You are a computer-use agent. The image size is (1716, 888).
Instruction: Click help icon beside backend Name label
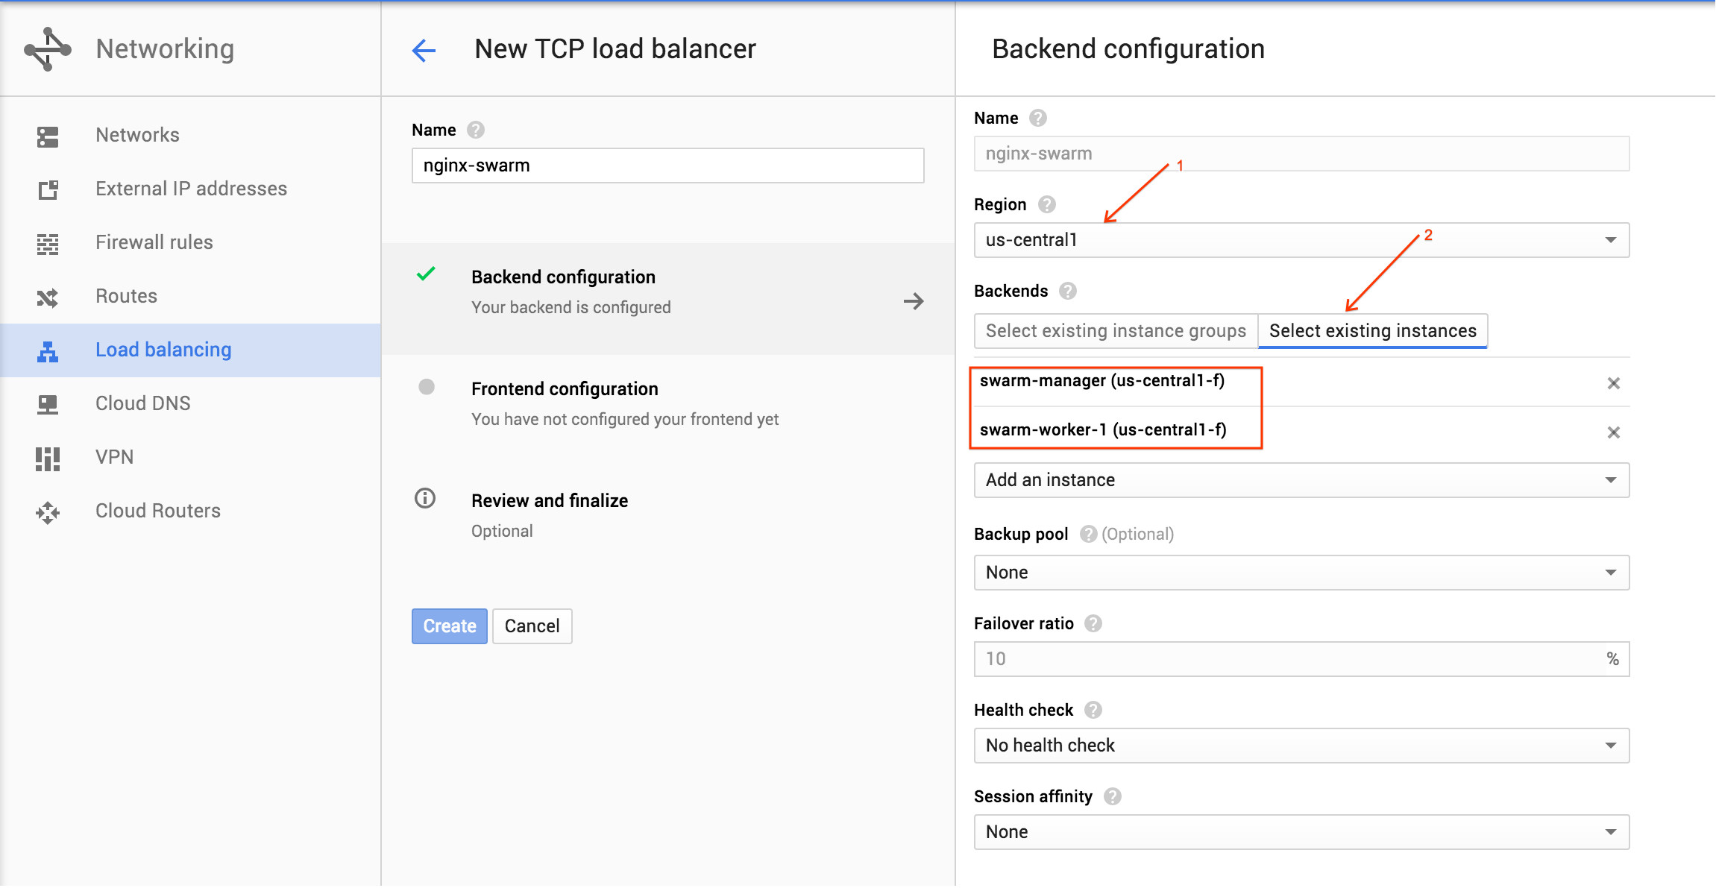tap(1038, 118)
